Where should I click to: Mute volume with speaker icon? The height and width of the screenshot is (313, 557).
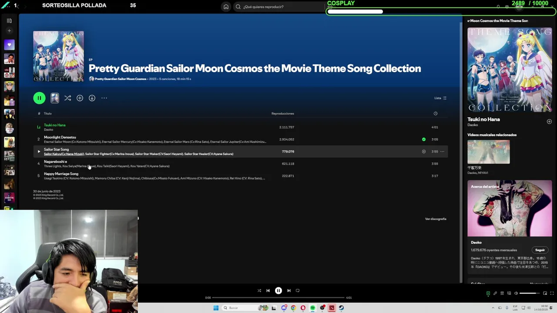coord(516,293)
